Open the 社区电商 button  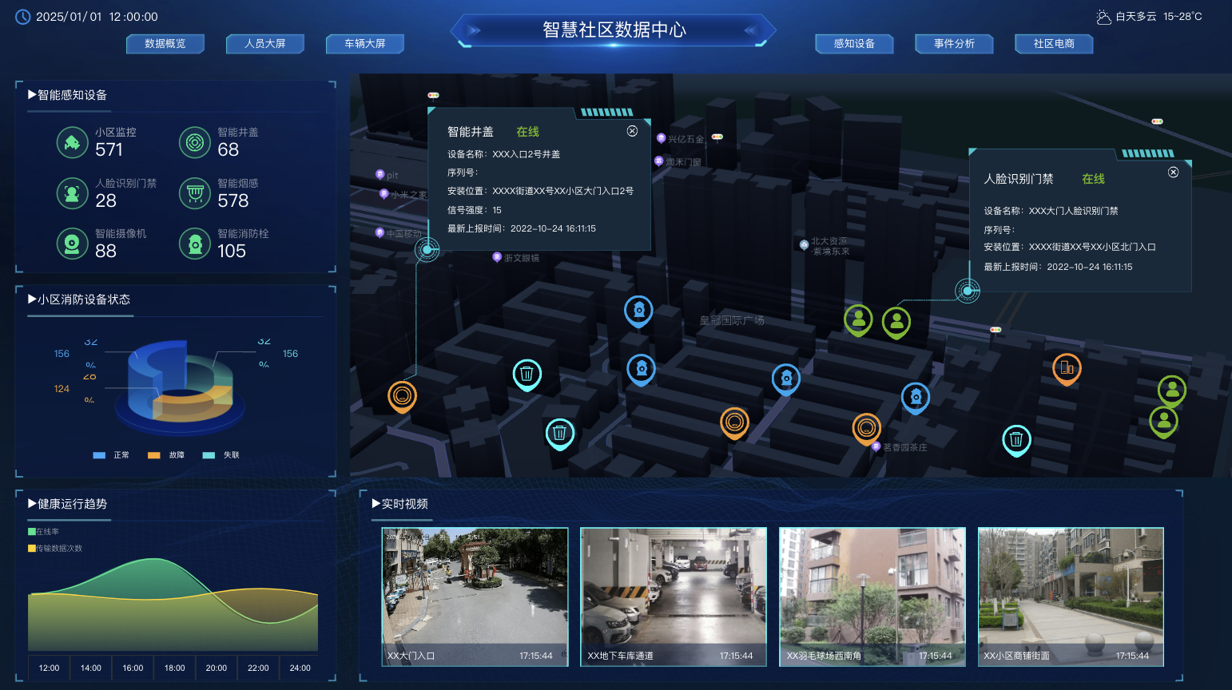click(1053, 44)
